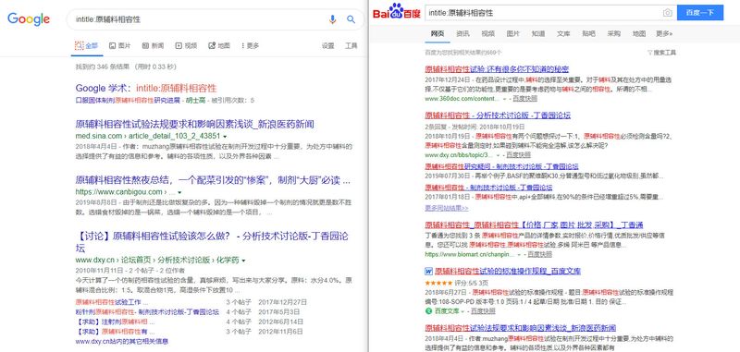
Task: Expand dropdown arrow beside www.biomart.cn URL
Action: coord(519,254)
